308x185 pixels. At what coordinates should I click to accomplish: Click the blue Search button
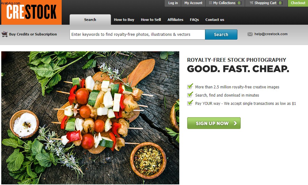(221, 35)
